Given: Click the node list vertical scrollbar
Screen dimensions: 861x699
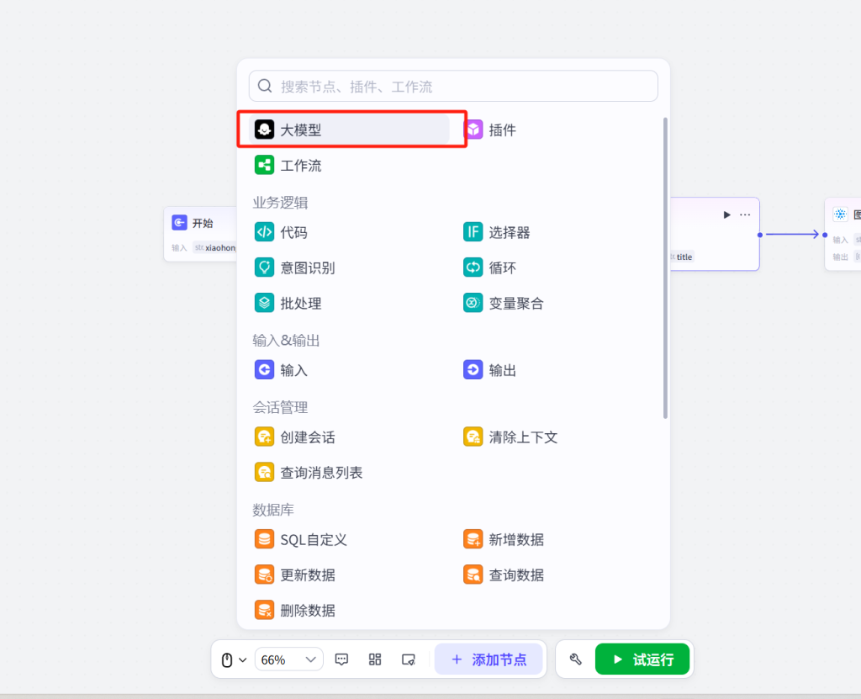Looking at the screenshot, I should (666, 269).
